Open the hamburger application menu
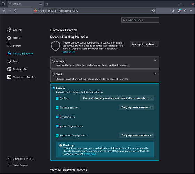This screenshot has width=195, height=174. (191, 11)
